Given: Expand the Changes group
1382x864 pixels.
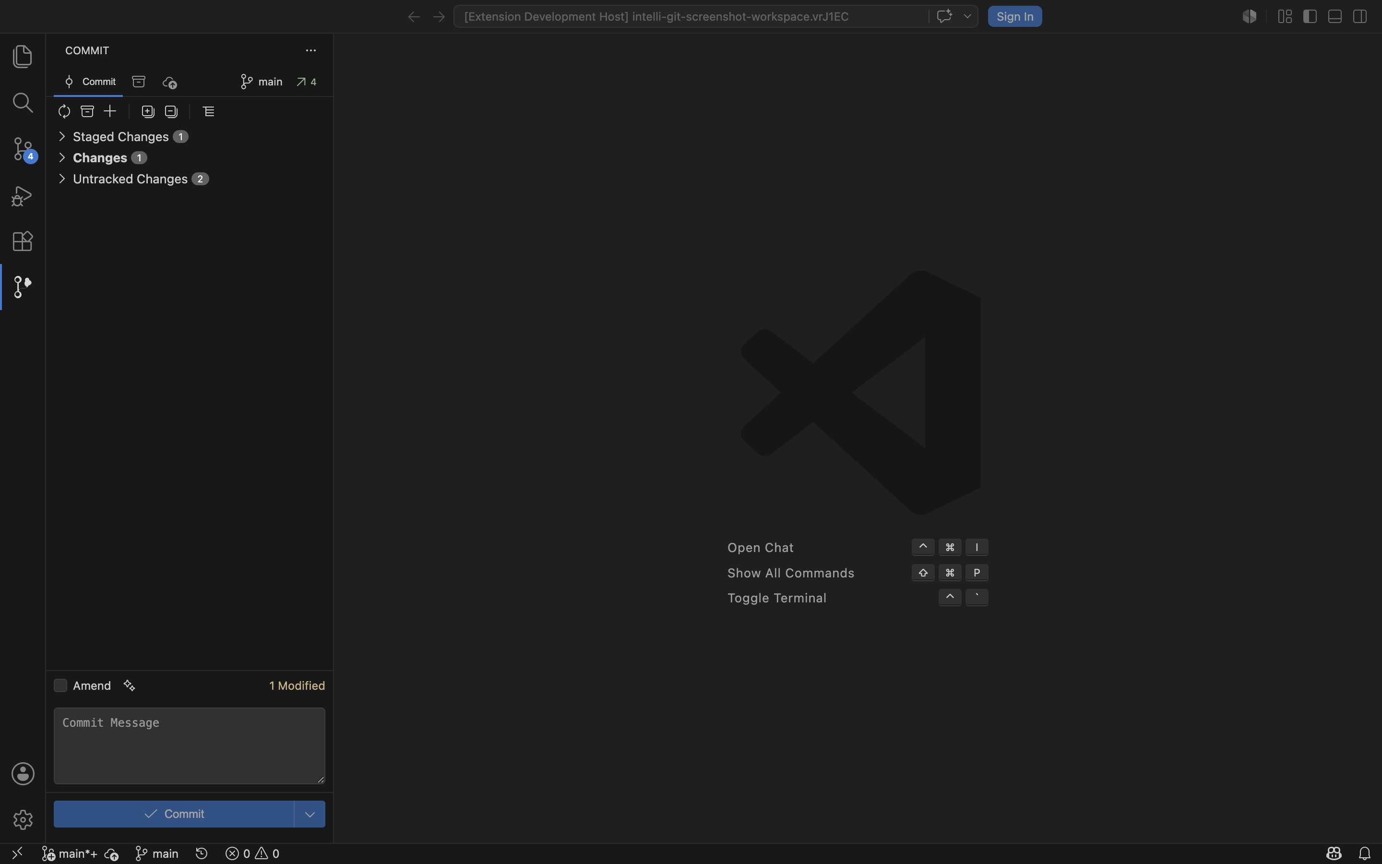Looking at the screenshot, I should coord(189,158).
